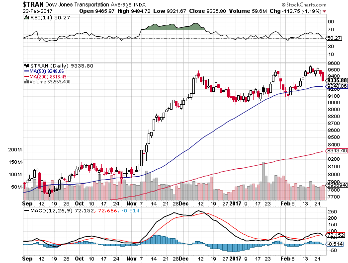Click the 72.152 MACD tag on right axis
The image size is (348, 263).
coord(336,235)
